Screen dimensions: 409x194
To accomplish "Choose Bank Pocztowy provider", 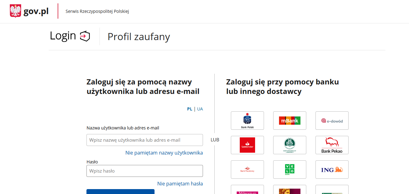I will [247, 169].
